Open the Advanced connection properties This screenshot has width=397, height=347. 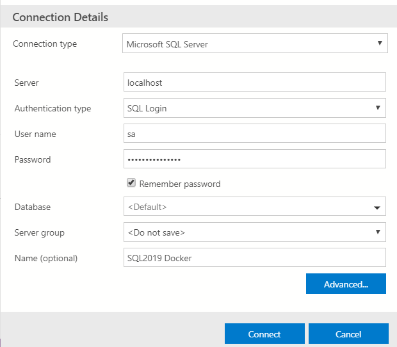coord(346,284)
